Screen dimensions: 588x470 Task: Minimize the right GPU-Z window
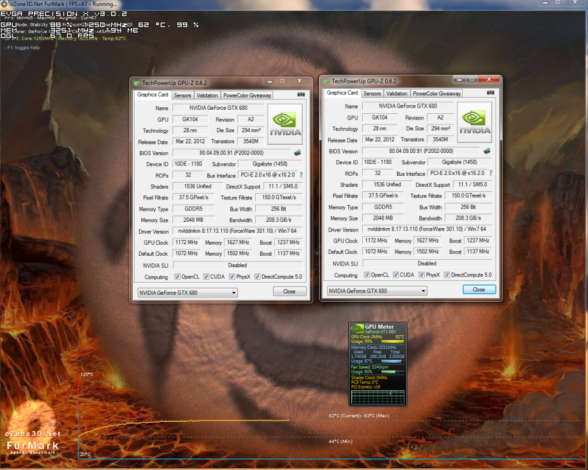459,79
